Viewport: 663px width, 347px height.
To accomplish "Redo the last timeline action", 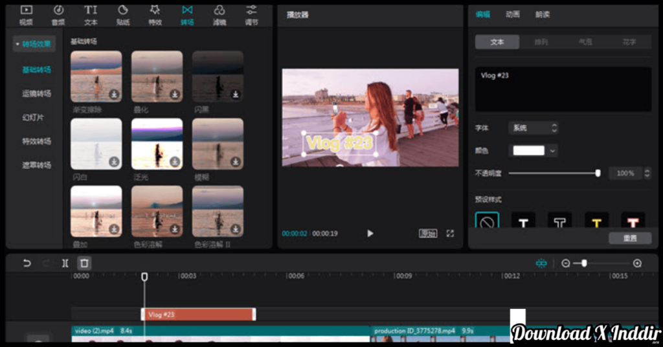I will pos(46,263).
